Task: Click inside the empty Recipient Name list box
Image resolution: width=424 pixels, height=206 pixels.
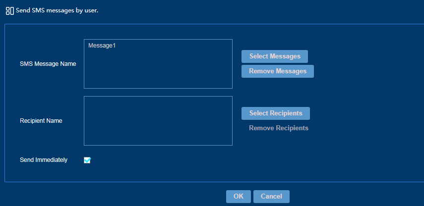Action: tap(158, 121)
